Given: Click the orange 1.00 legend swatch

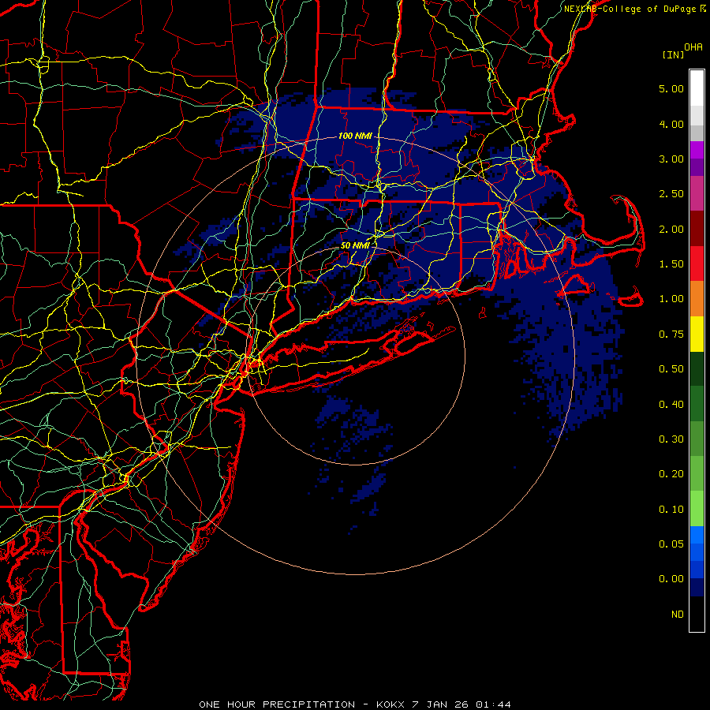Looking at the screenshot, I should point(697,298).
